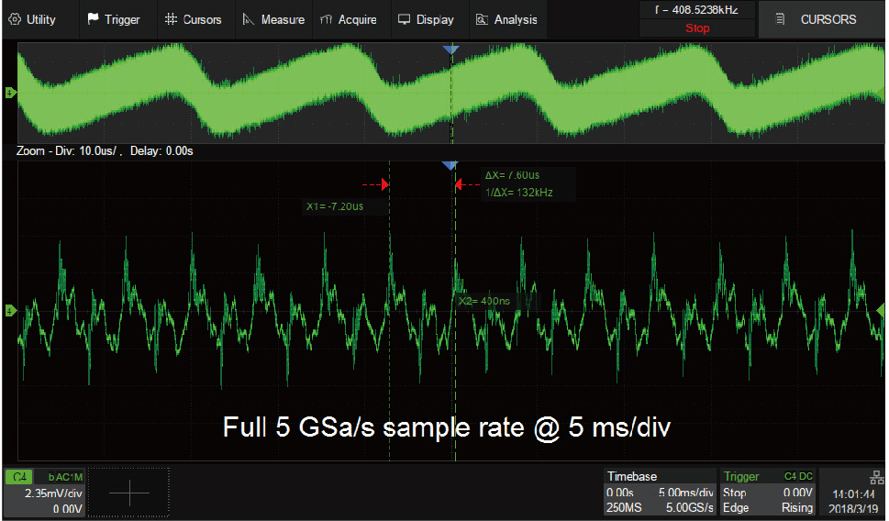Click the X1 cursor red arrow handle
Image resolution: width=889 pixels, height=521 pixels.
point(385,185)
